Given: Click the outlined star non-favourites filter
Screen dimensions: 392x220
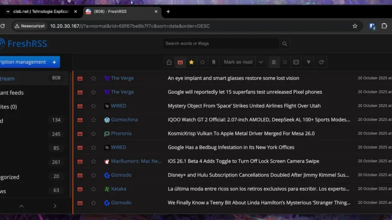Looking at the screenshot, I should [203, 62].
